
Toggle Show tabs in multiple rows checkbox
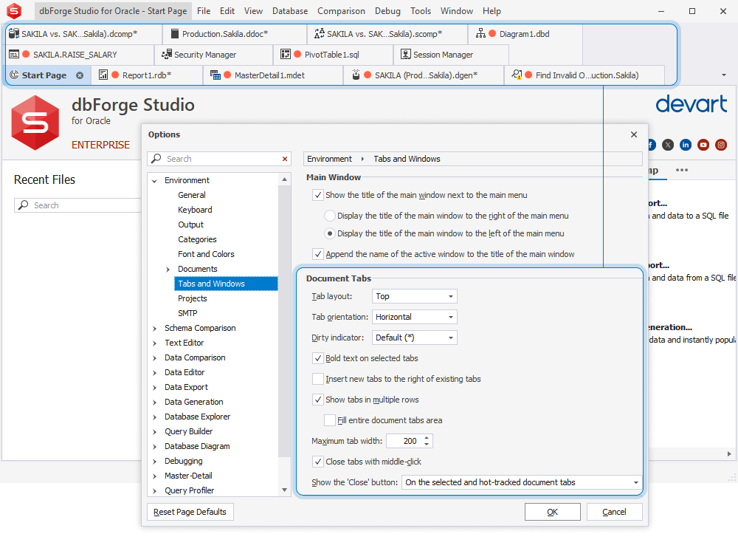[x=318, y=400]
